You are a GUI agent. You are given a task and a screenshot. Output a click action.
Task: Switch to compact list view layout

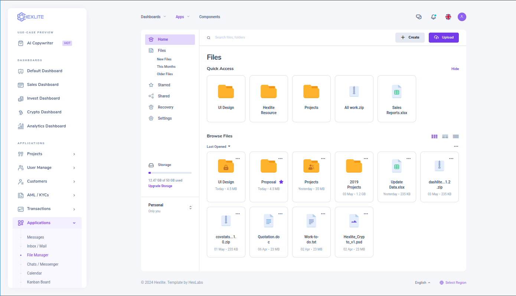pos(445,136)
